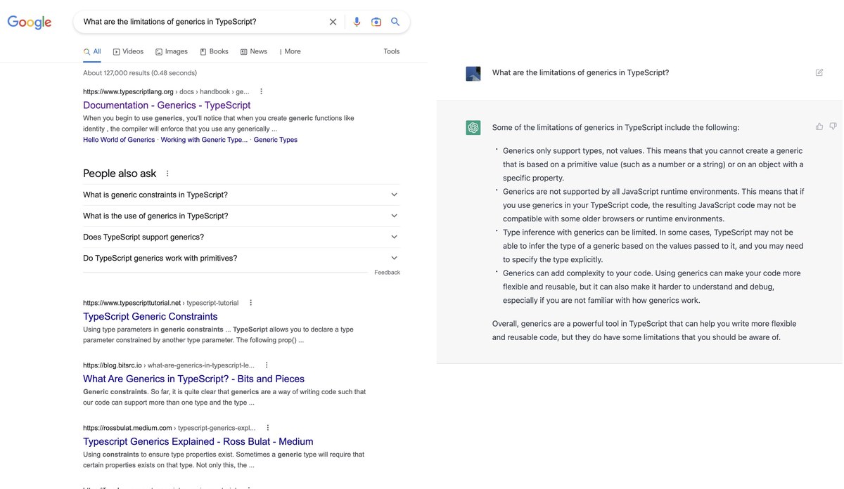Image resolution: width=844 pixels, height=489 pixels.
Task: Click the ChatGPT logo avatar
Action: click(473, 128)
